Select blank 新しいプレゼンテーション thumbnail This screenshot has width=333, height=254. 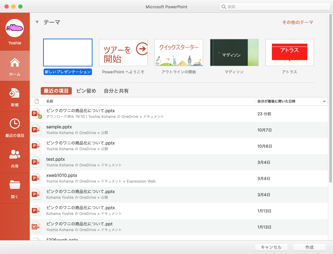[68, 52]
